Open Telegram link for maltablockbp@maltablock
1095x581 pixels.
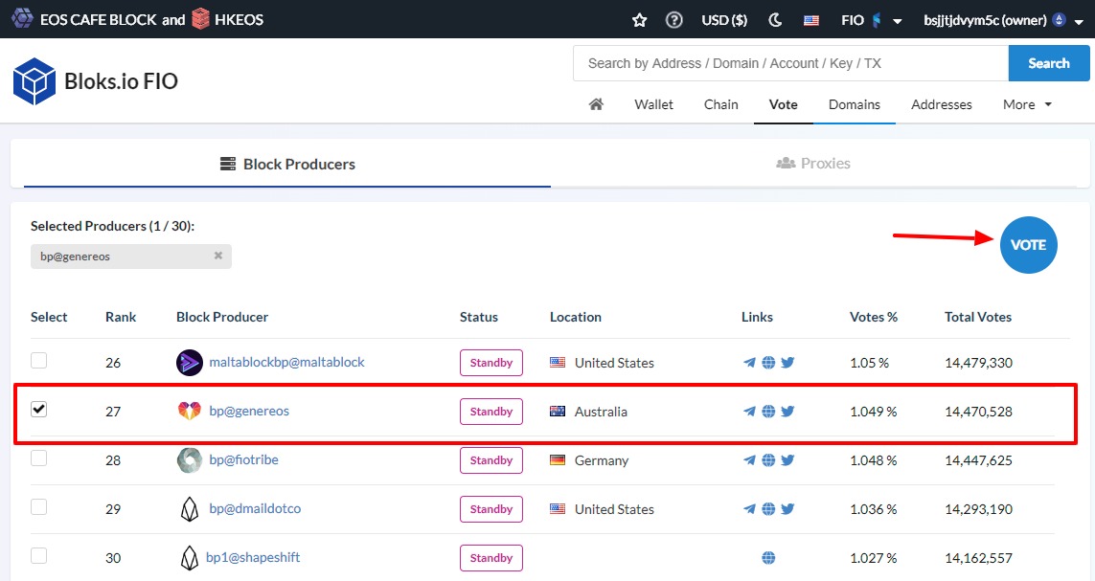coord(749,363)
